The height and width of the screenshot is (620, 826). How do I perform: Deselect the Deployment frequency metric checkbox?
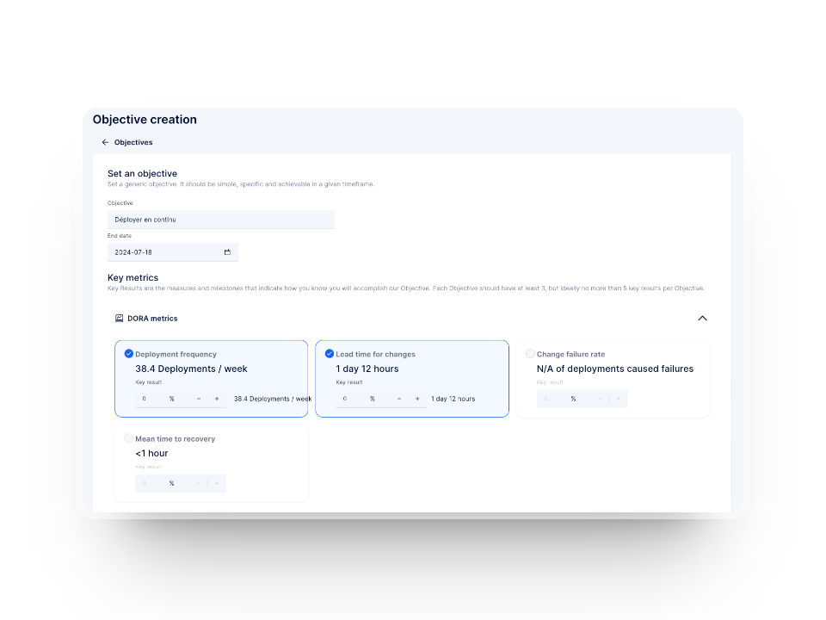tap(130, 353)
